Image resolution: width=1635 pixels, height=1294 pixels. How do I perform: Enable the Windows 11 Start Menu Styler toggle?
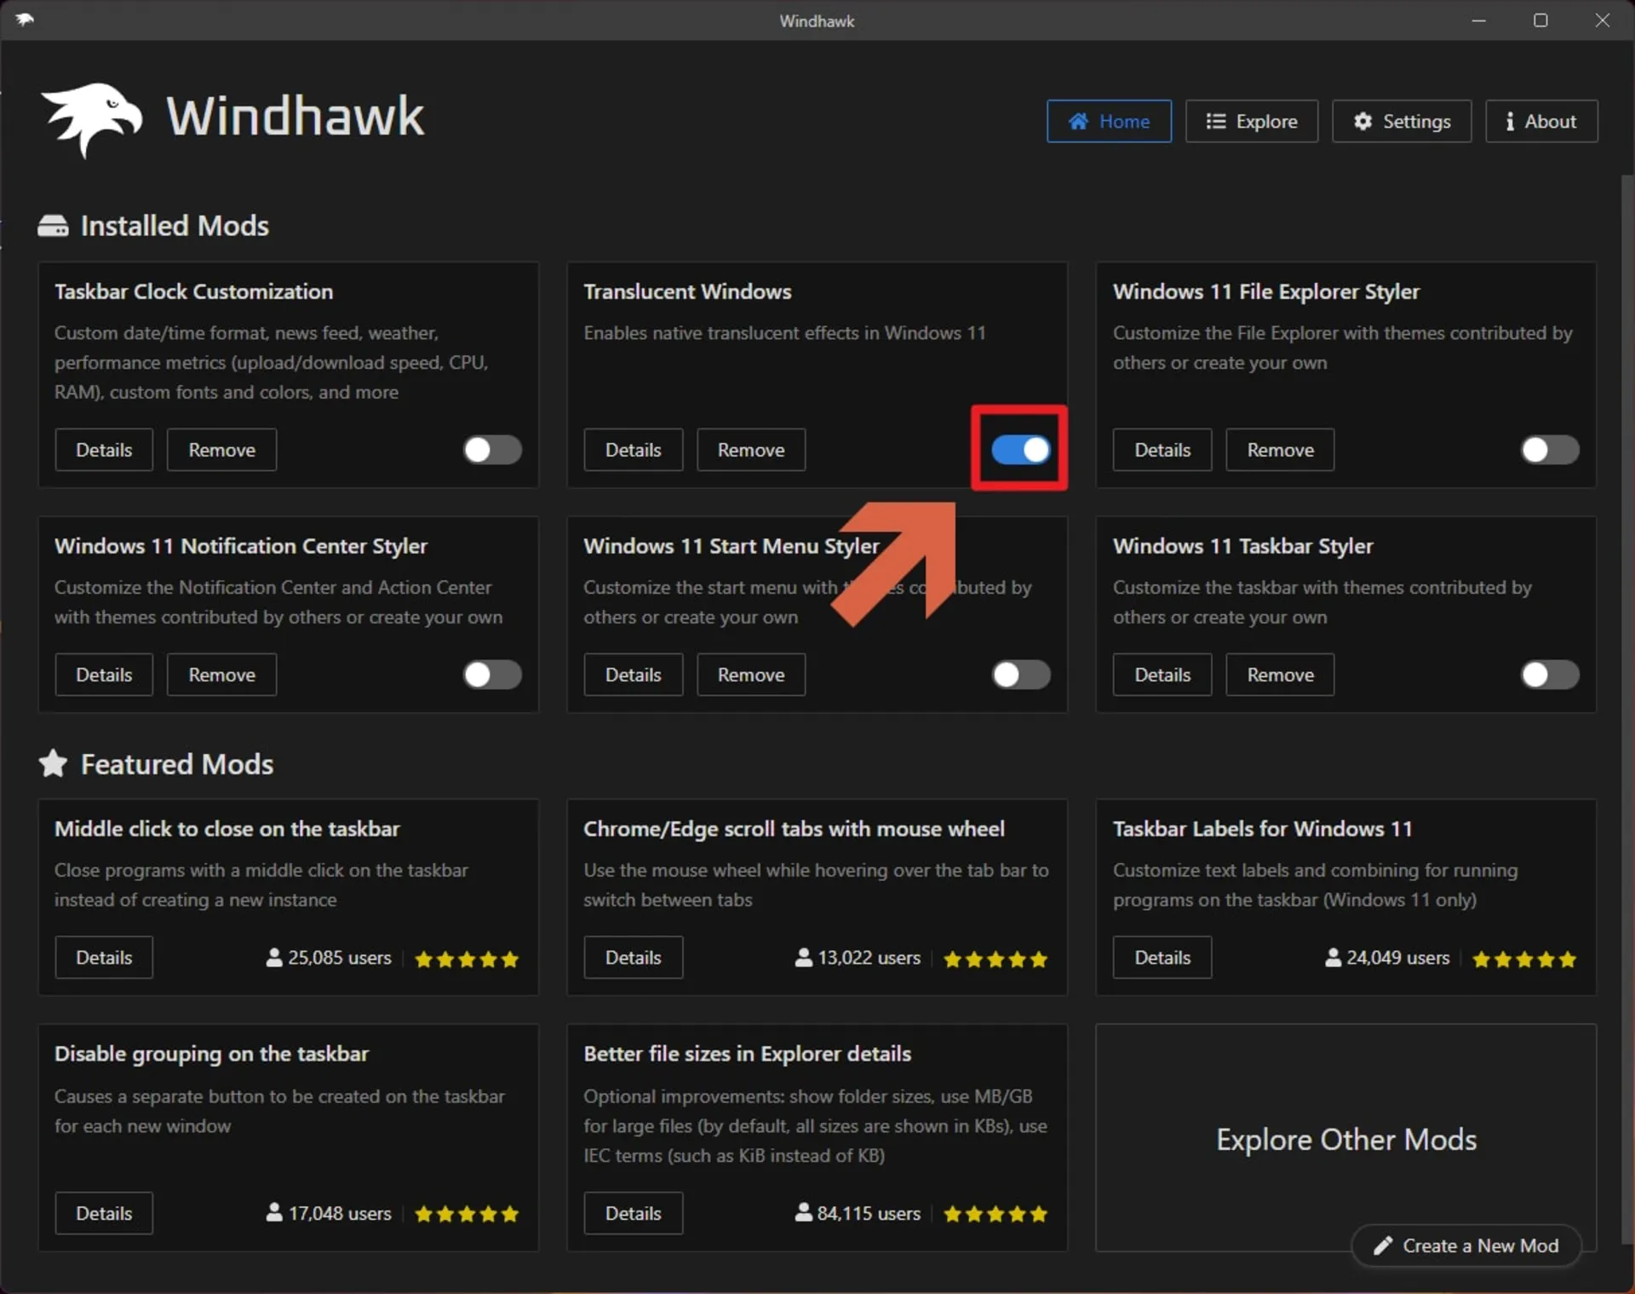1020,675
